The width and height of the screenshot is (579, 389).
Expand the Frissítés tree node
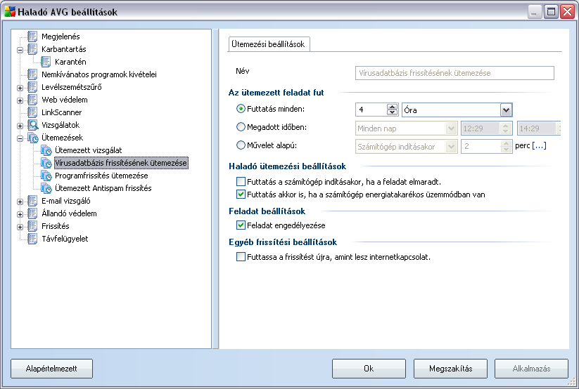20,227
